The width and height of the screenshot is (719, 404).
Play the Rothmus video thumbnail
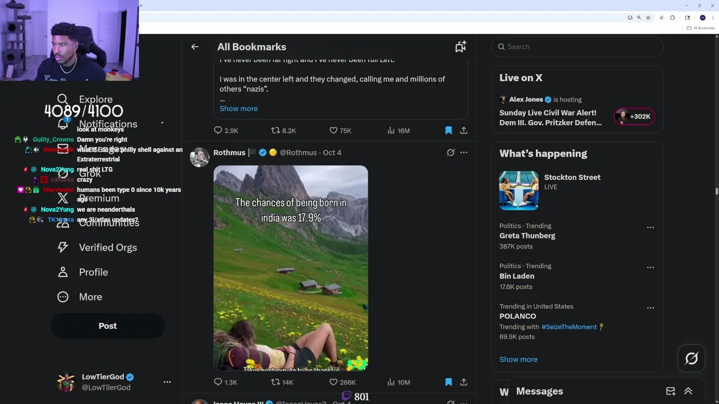coord(290,268)
